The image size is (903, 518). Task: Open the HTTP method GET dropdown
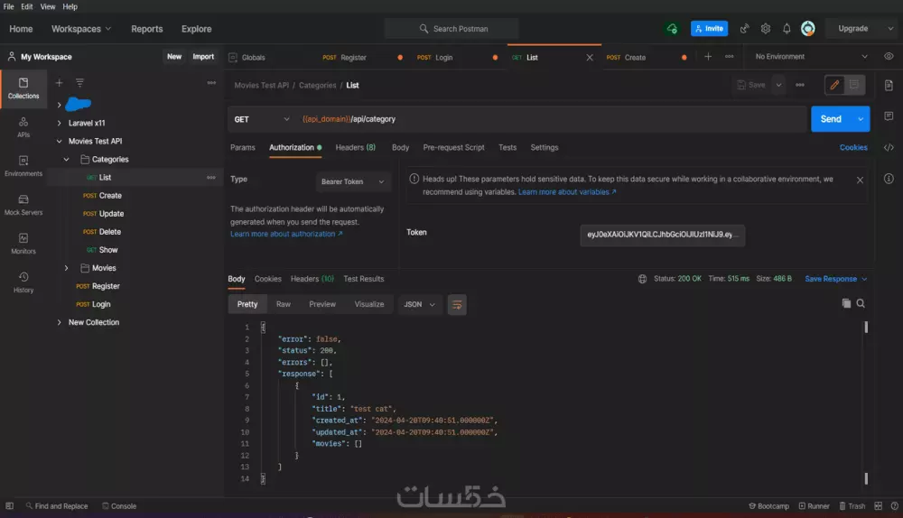(261, 119)
